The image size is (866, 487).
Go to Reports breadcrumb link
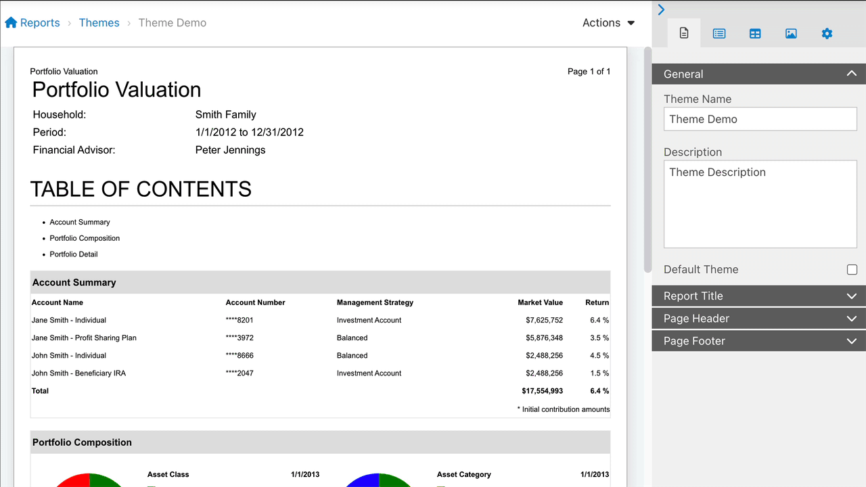[x=40, y=22]
